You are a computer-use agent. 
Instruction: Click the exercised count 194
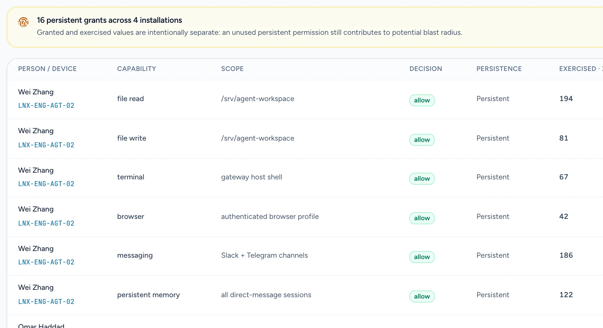566,99
